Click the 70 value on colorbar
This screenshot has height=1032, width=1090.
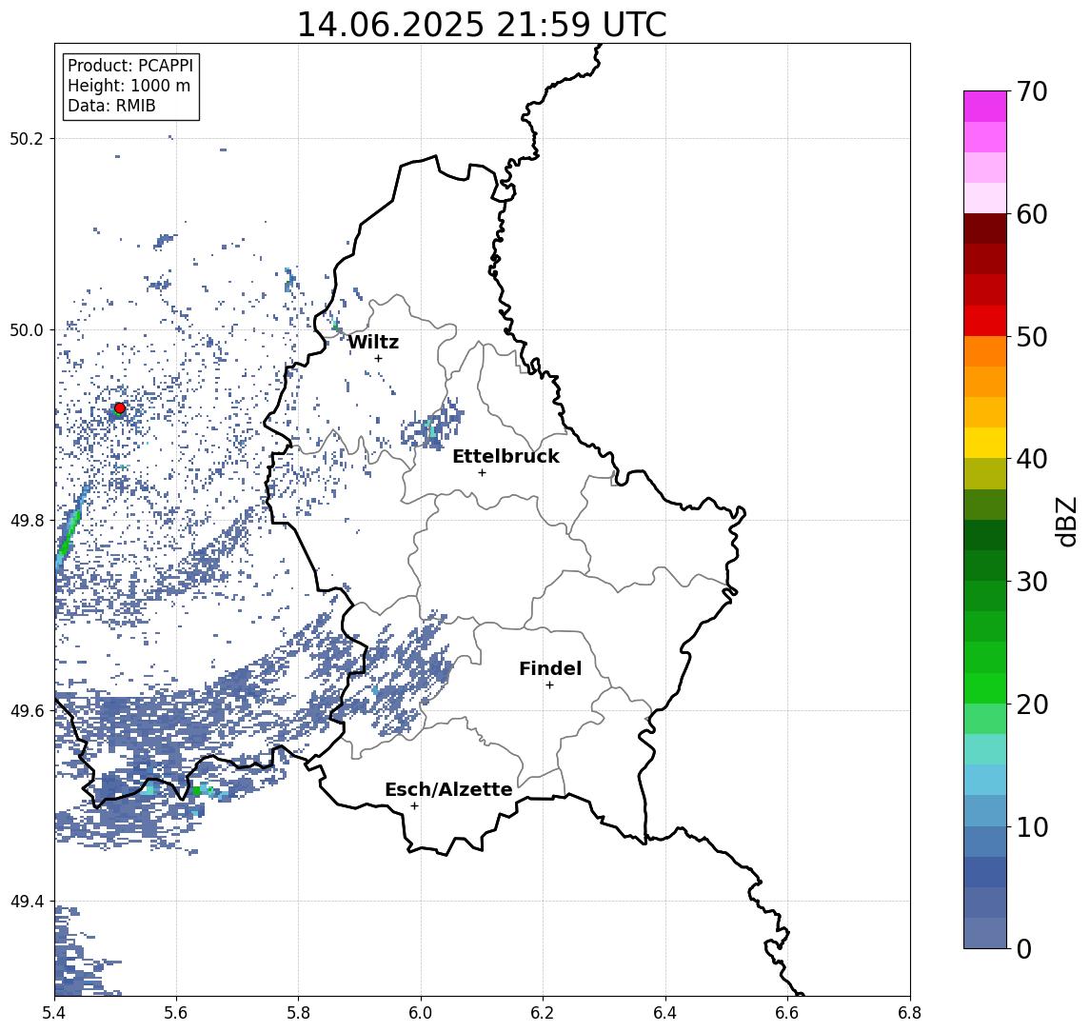[x=1032, y=91]
